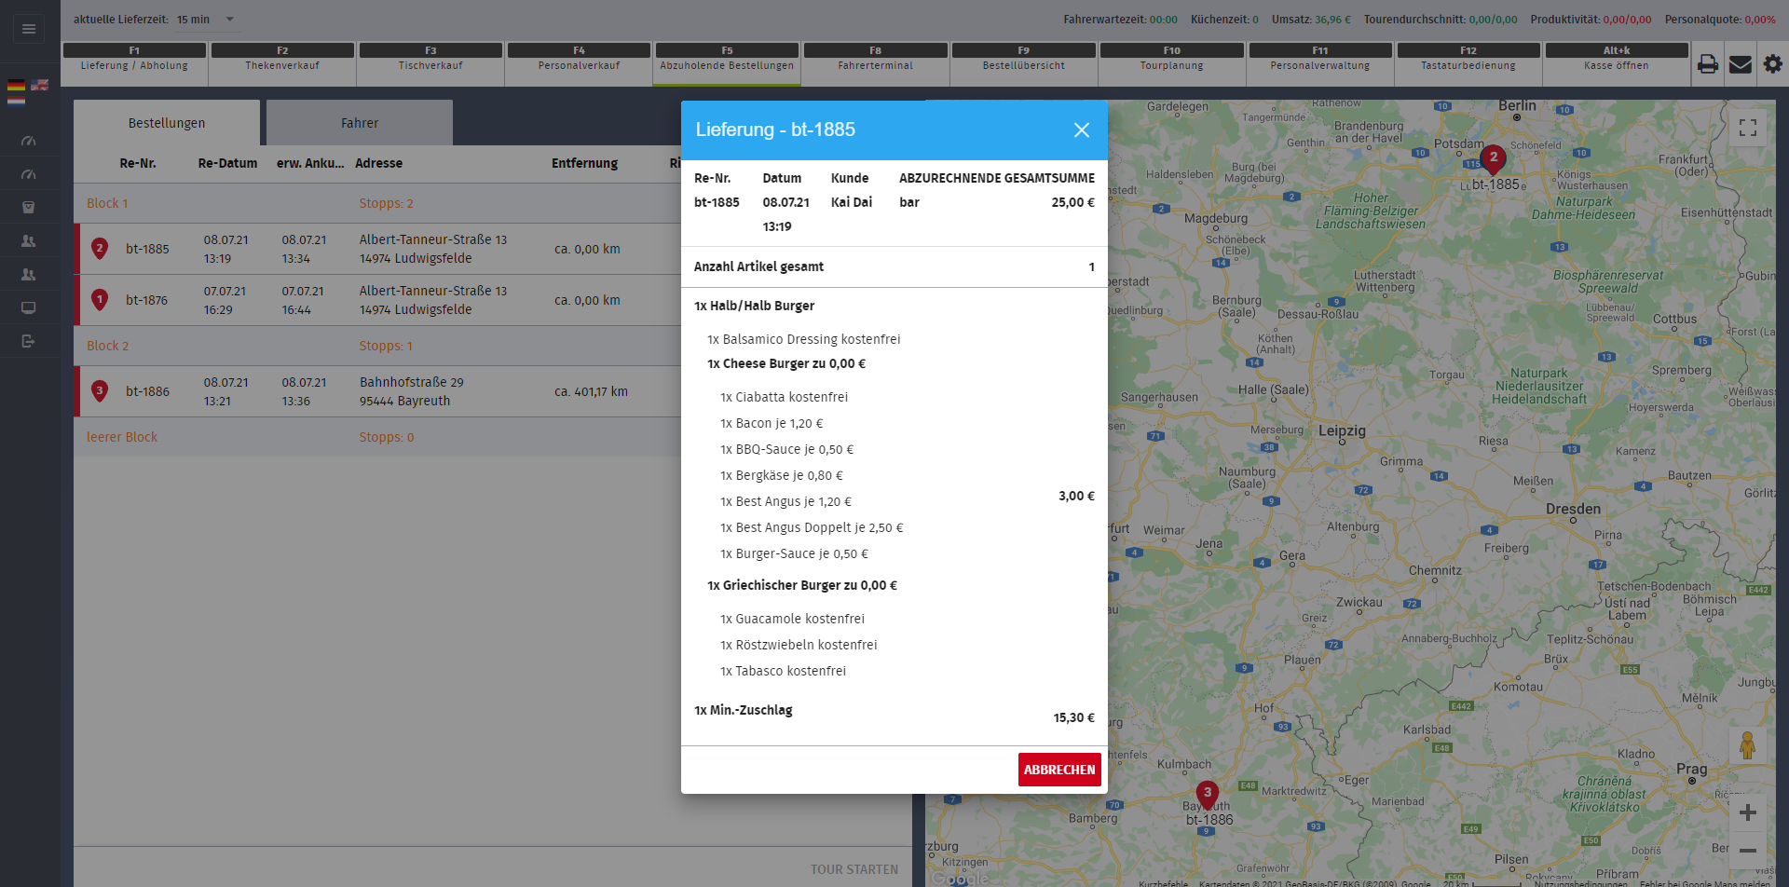Click the red pin 3 for order bt-1886

(x=100, y=391)
